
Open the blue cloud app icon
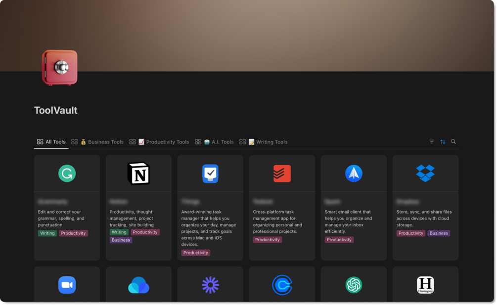138,285
